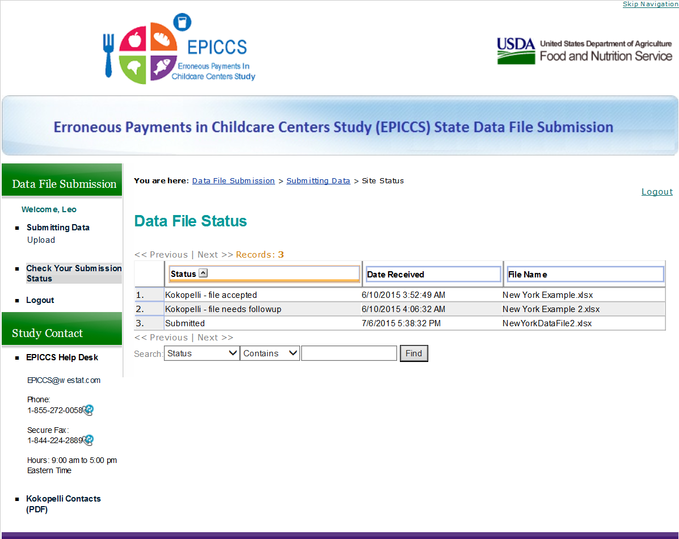Select Submitting Data in sidebar menu
Screen dimensions: 679x539
(x=58, y=228)
